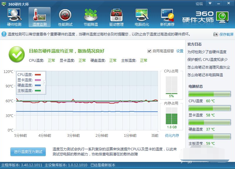
Task: Click the blue info exclamation icon
Action: click(4, 34)
